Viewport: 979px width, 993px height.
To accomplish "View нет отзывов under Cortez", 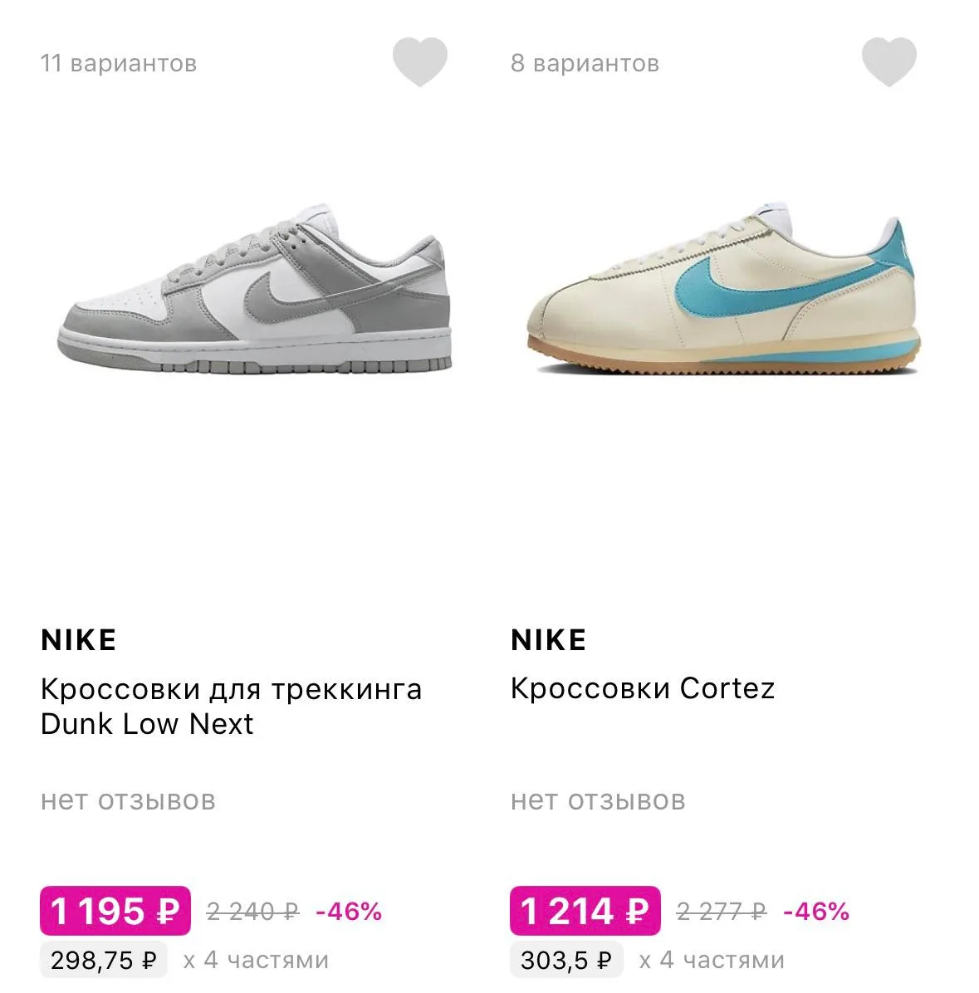I will [598, 800].
